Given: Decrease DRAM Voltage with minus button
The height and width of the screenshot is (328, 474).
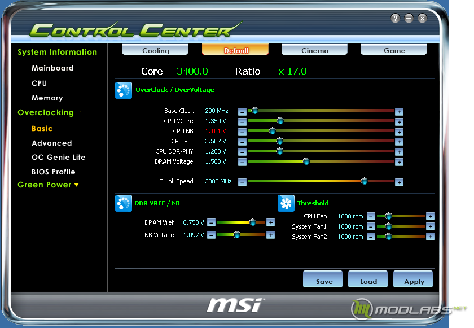Looking at the screenshot, I should (242, 163).
